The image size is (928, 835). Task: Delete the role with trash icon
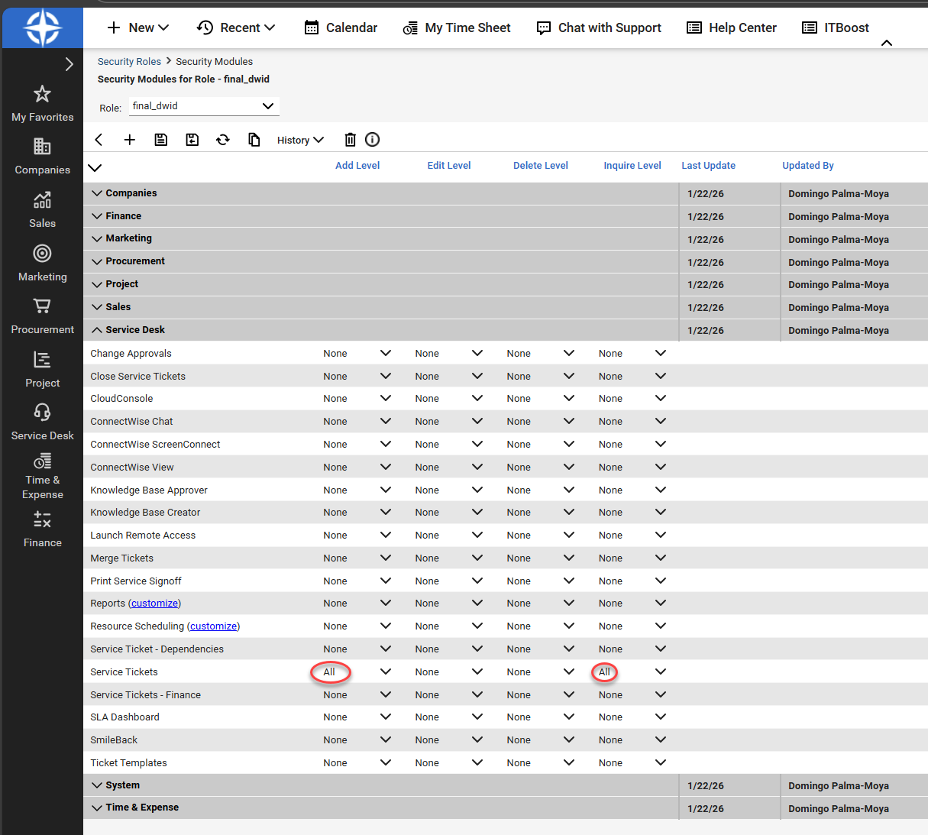click(350, 140)
